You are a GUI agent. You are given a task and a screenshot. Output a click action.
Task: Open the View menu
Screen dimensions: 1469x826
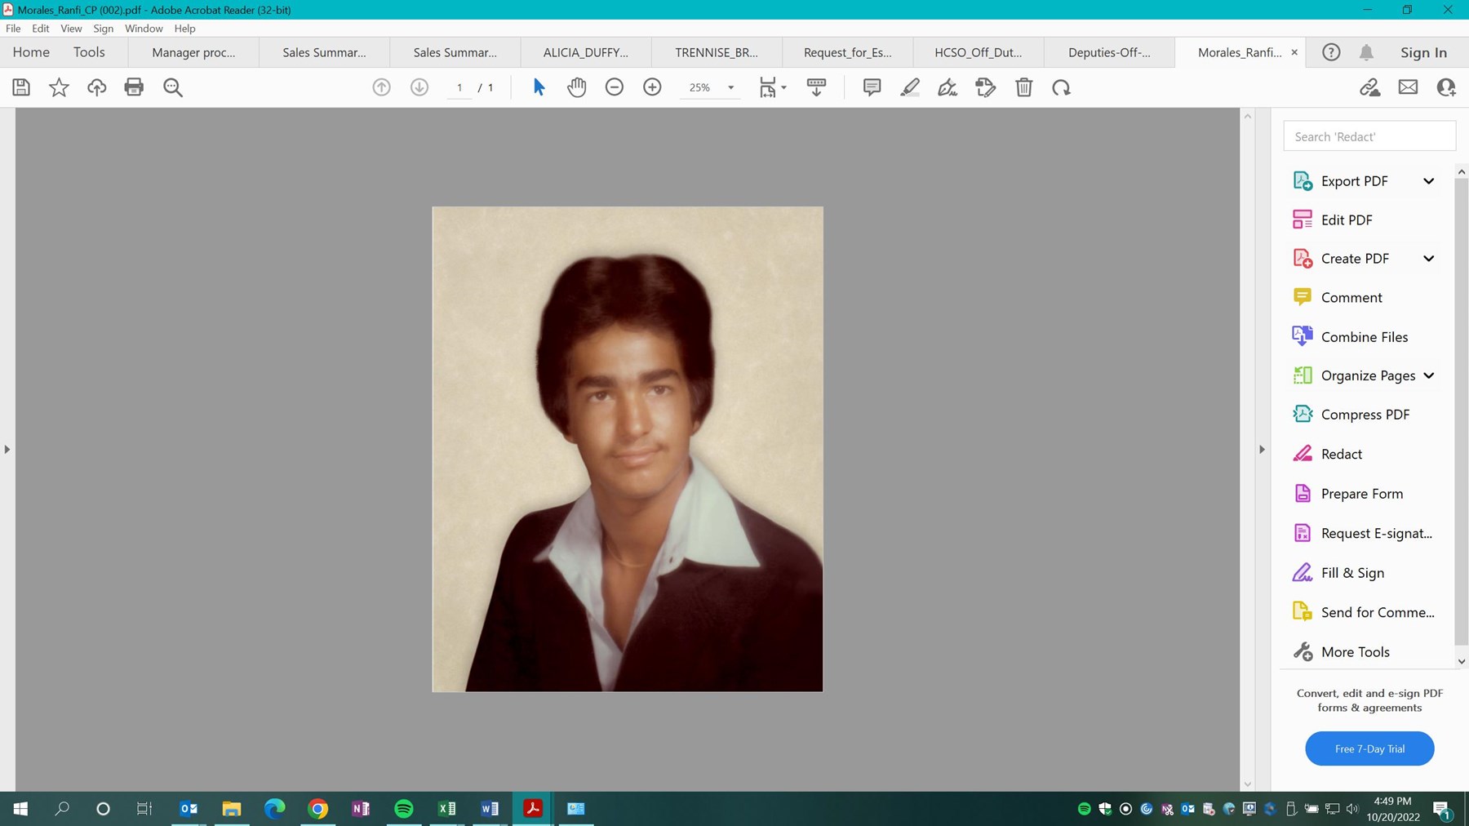pyautogui.click(x=71, y=28)
